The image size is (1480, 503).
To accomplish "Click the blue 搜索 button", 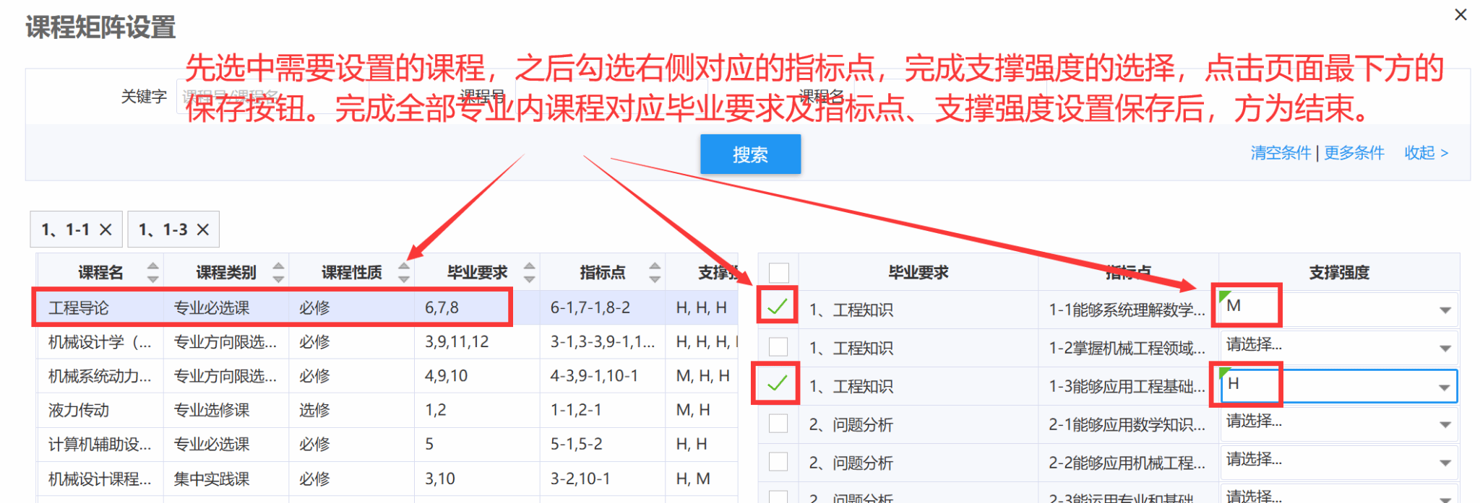I will coord(750,154).
